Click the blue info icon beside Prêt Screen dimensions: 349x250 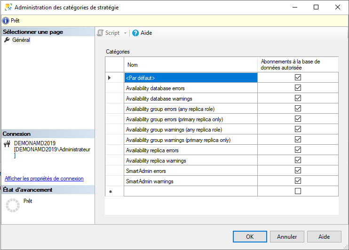[6, 21]
